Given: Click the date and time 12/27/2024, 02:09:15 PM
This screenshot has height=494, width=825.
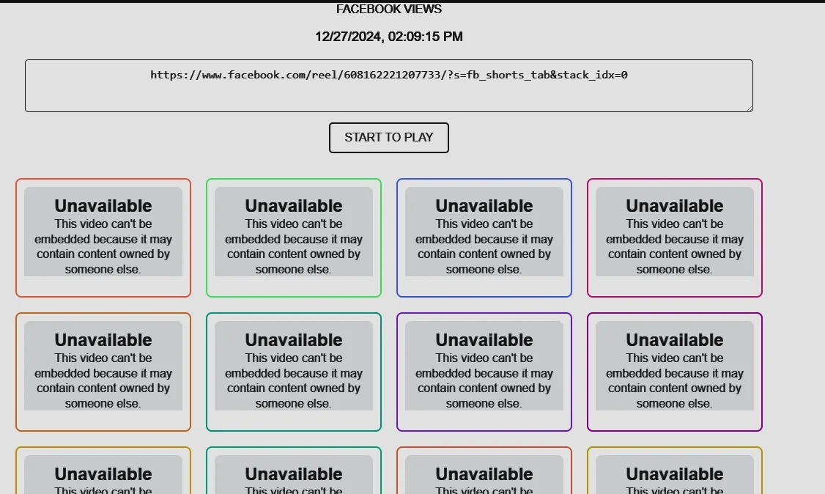Looking at the screenshot, I should pos(389,37).
